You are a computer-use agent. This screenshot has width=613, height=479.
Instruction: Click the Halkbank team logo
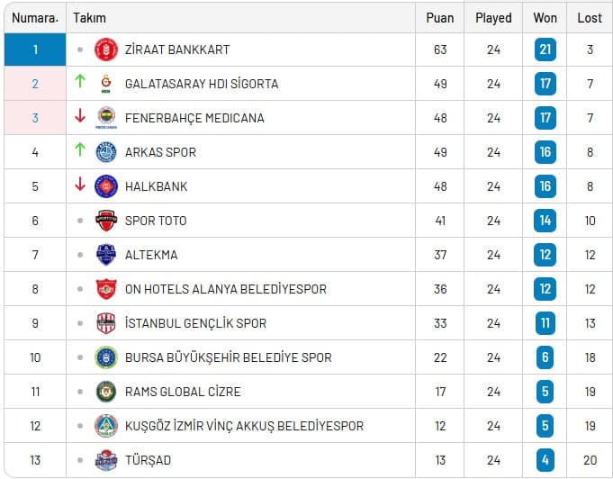pos(106,186)
